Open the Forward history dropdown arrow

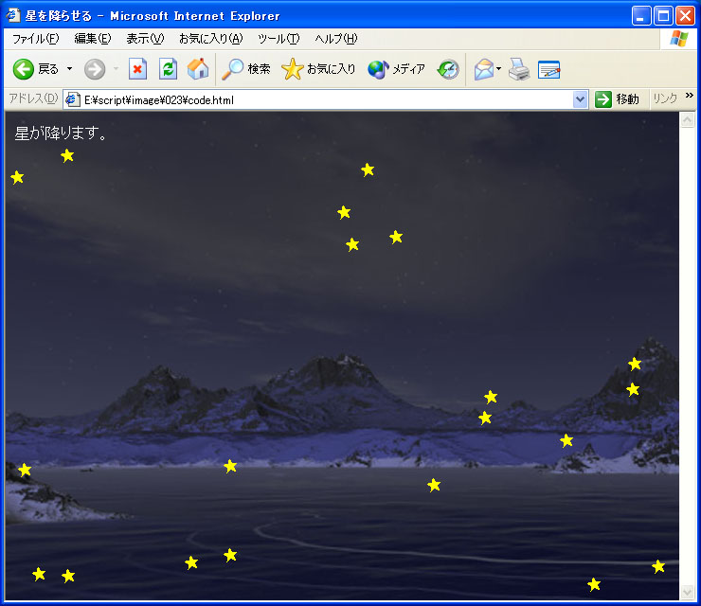click(x=117, y=69)
